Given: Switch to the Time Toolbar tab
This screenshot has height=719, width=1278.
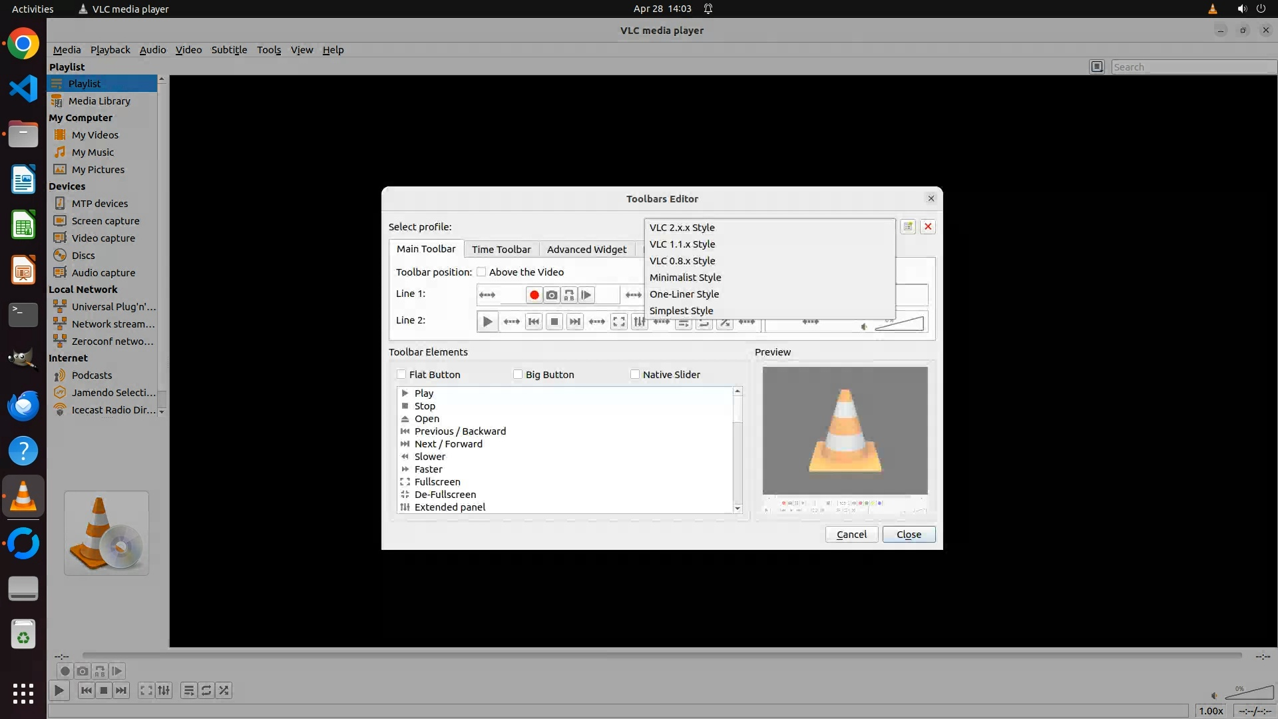Looking at the screenshot, I should [501, 249].
